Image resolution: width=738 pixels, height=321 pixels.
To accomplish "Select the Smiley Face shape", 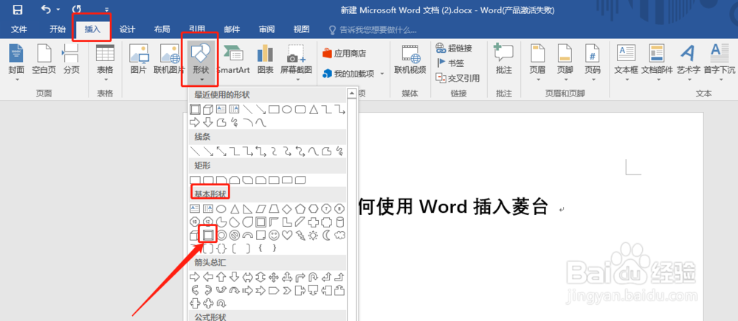I will 274,234.
